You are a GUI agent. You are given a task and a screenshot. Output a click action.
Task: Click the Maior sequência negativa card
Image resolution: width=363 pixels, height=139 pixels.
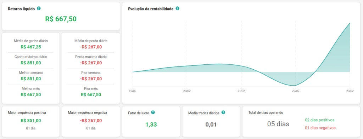pos(91,121)
